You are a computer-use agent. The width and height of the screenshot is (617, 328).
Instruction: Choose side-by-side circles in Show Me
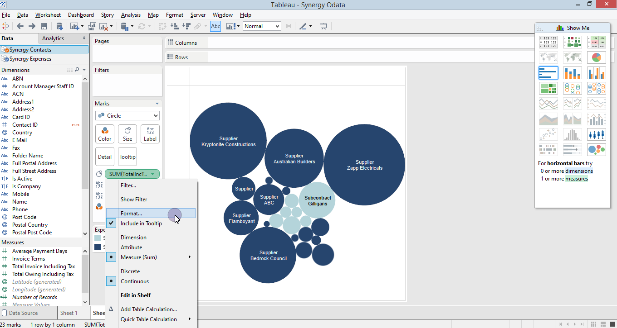point(596,88)
